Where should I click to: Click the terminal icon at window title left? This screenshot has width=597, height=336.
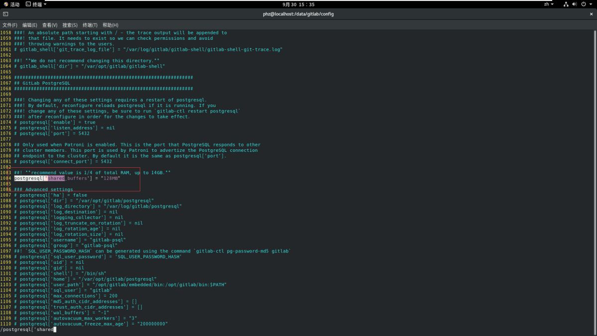(5, 14)
